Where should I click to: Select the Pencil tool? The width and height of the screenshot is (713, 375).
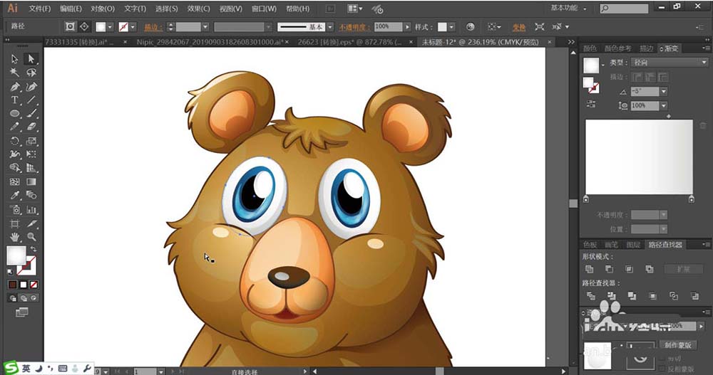[14, 127]
